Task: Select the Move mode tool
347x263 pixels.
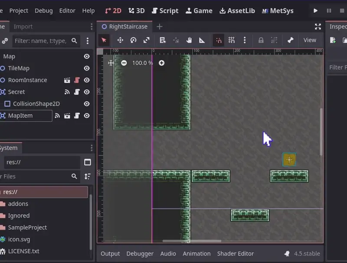Action: coord(120,40)
